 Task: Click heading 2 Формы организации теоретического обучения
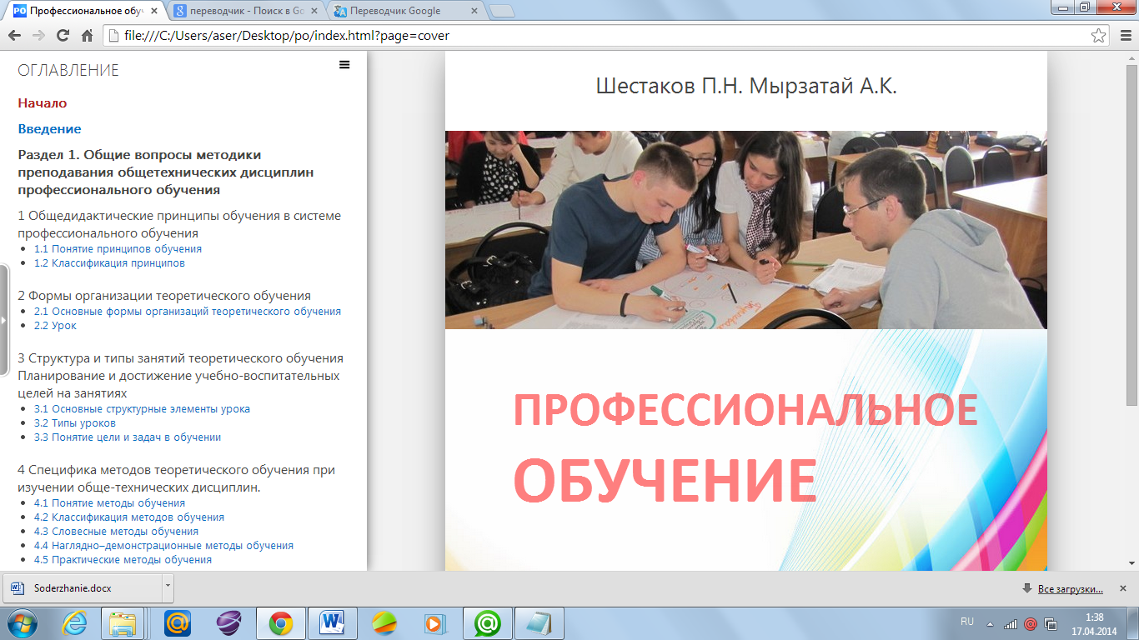[164, 296]
